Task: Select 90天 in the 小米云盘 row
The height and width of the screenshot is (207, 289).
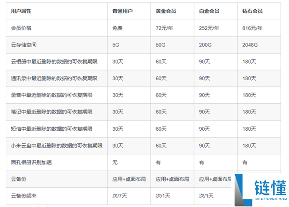Action: [204, 146]
